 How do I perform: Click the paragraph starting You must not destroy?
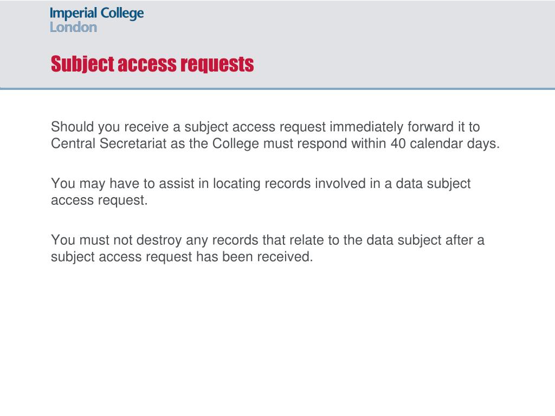pos(267,248)
